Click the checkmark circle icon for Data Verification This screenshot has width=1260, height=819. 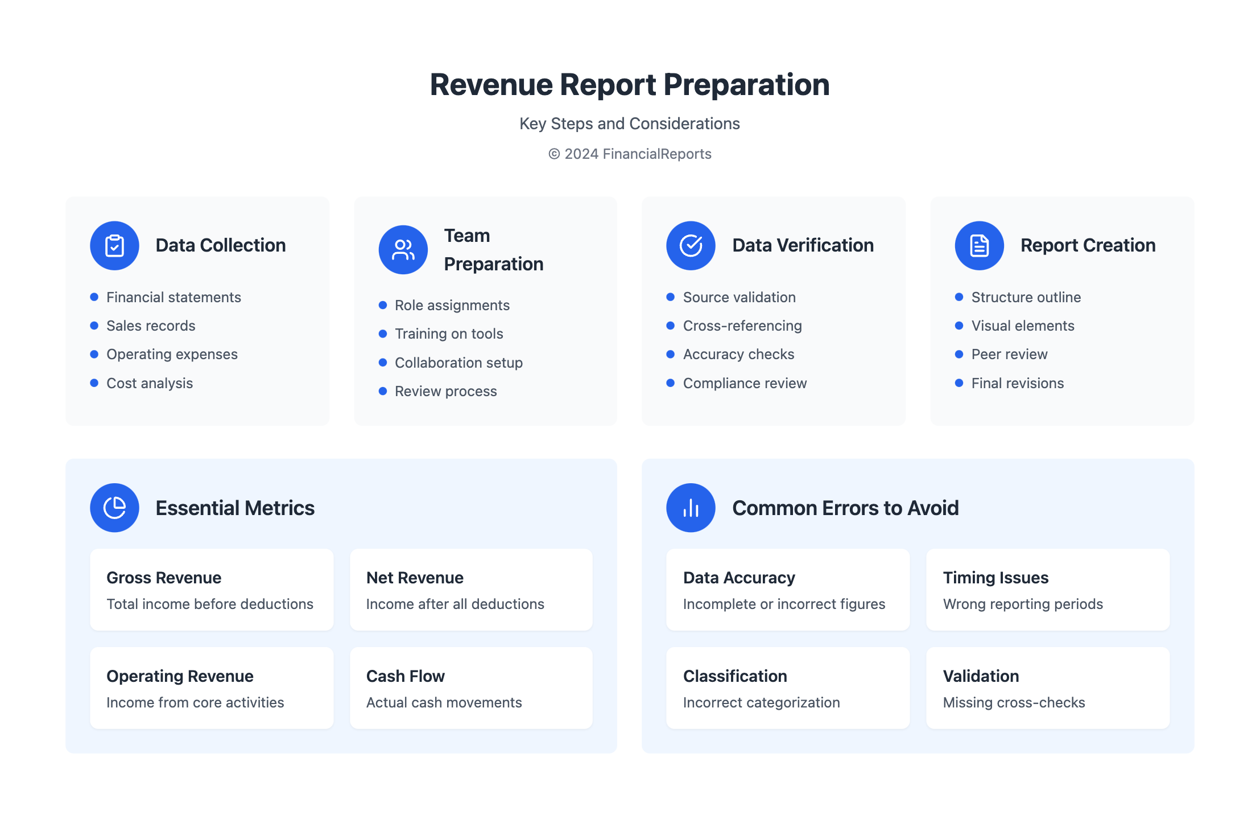click(x=690, y=245)
